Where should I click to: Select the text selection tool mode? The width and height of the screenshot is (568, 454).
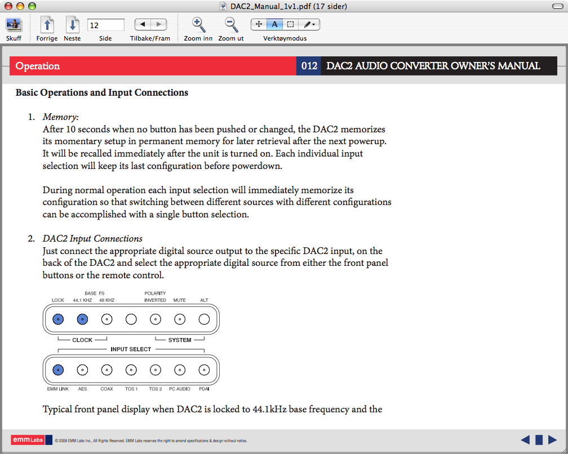pyautogui.click(x=274, y=24)
